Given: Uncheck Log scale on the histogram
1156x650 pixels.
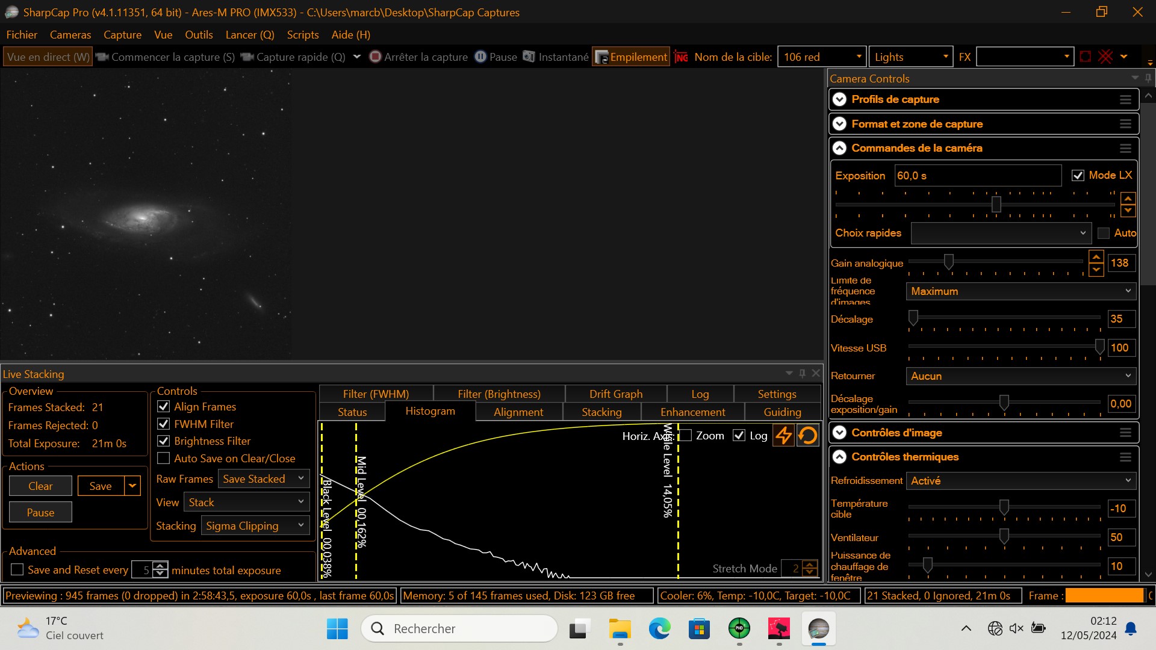Looking at the screenshot, I should pos(739,435).
